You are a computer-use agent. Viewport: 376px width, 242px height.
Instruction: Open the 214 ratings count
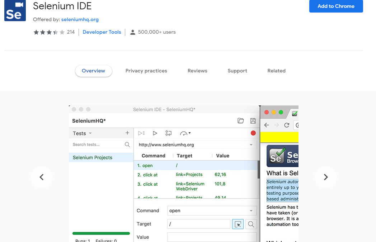71,32
